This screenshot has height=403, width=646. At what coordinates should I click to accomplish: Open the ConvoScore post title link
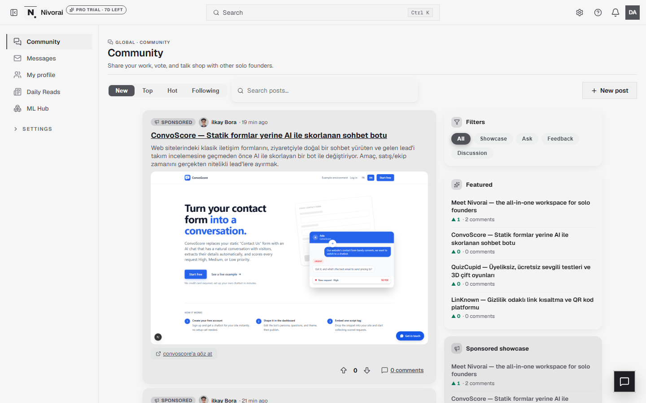269,135
